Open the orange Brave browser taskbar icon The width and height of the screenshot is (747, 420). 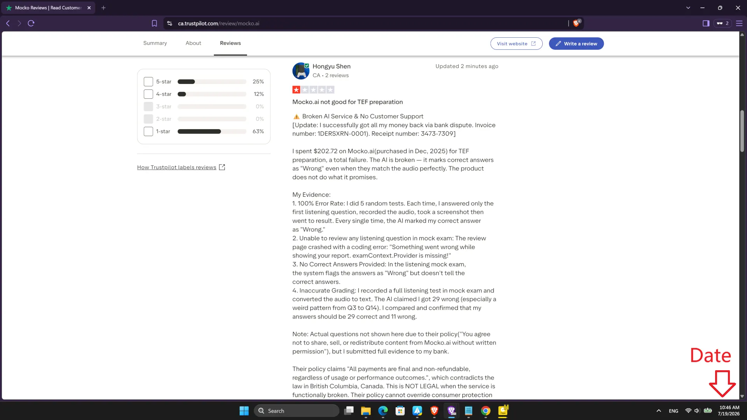(x=434, y=411)
